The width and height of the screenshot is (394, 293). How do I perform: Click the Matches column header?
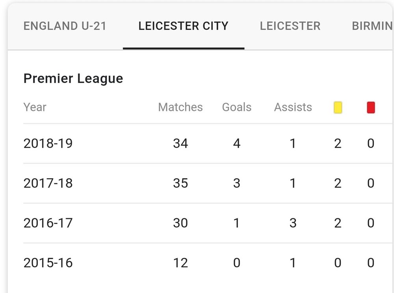(x=180, y=107)
